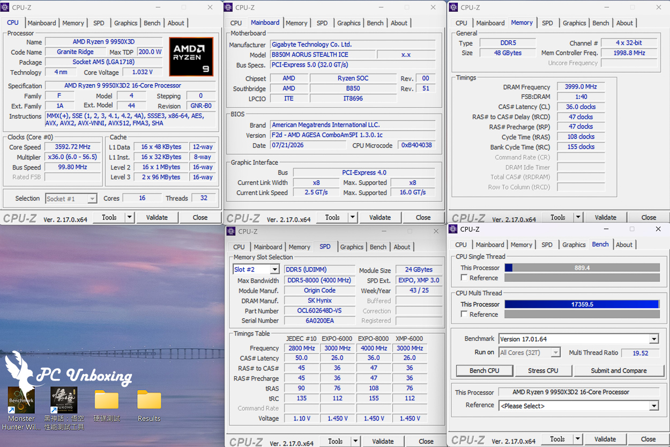The width and height of the screenshot is (670, 447).
Task: Switch to SPD tab in the Memory window
Action: coord(547,23)
